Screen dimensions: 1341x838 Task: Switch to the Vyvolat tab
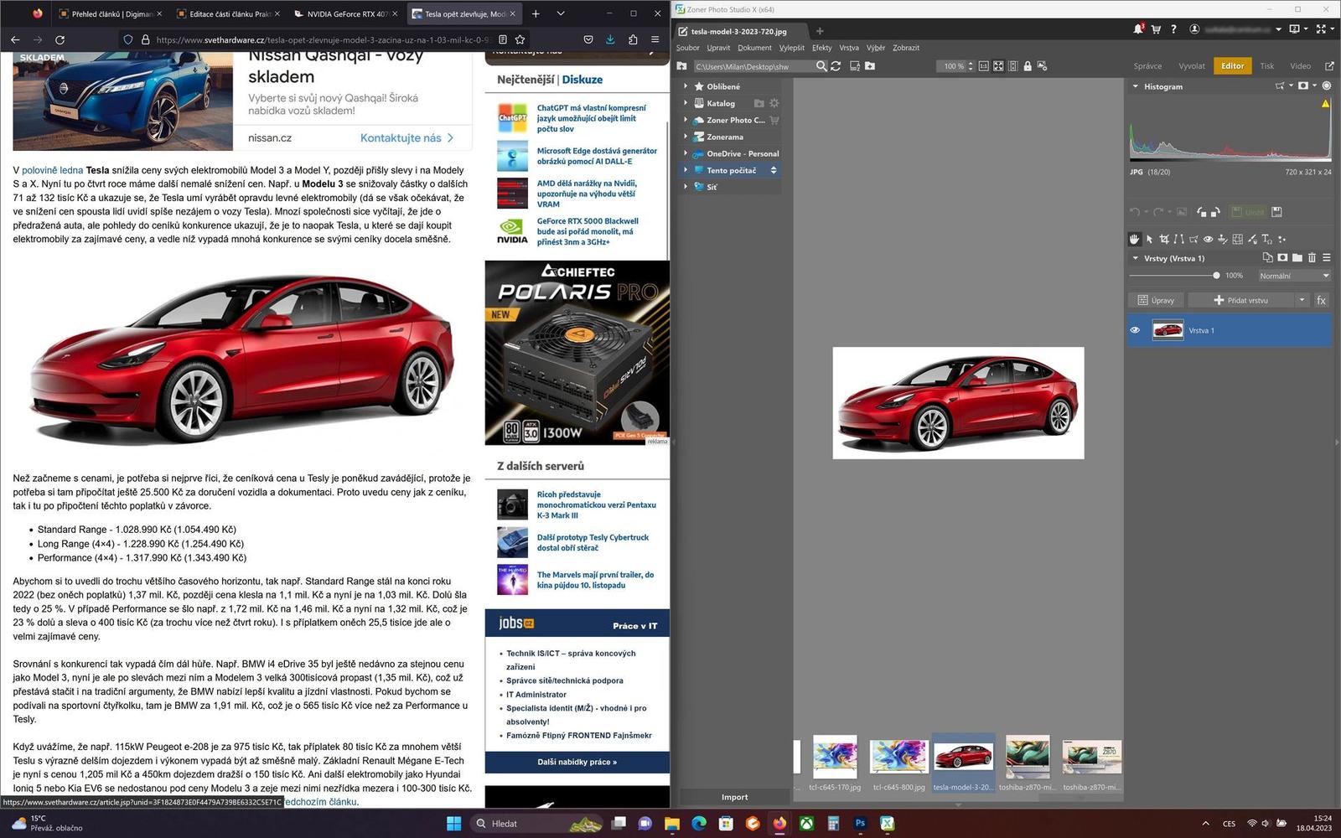(1191, 66)
